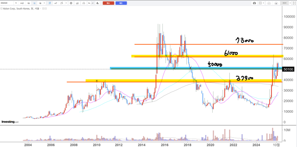Take a chart snapshot with camera icon
297x147 pixels.
(254, 3)
